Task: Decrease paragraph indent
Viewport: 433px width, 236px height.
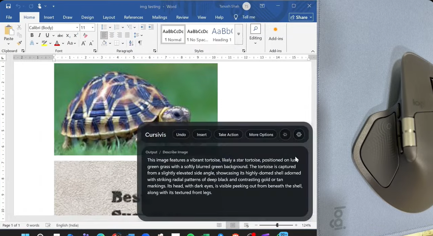Action: [143, 27]
